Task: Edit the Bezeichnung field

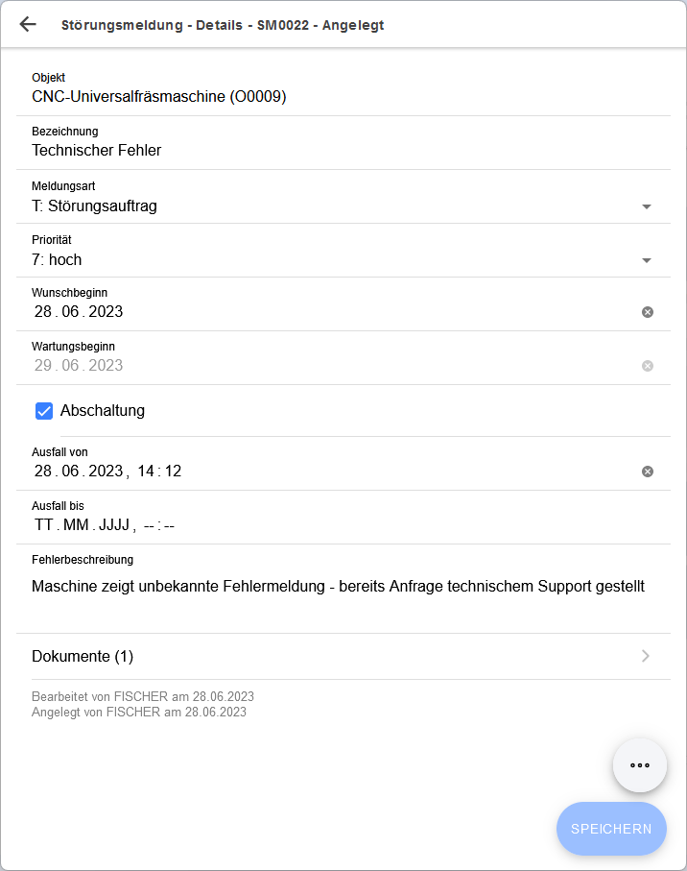Action: click(96, 151)
